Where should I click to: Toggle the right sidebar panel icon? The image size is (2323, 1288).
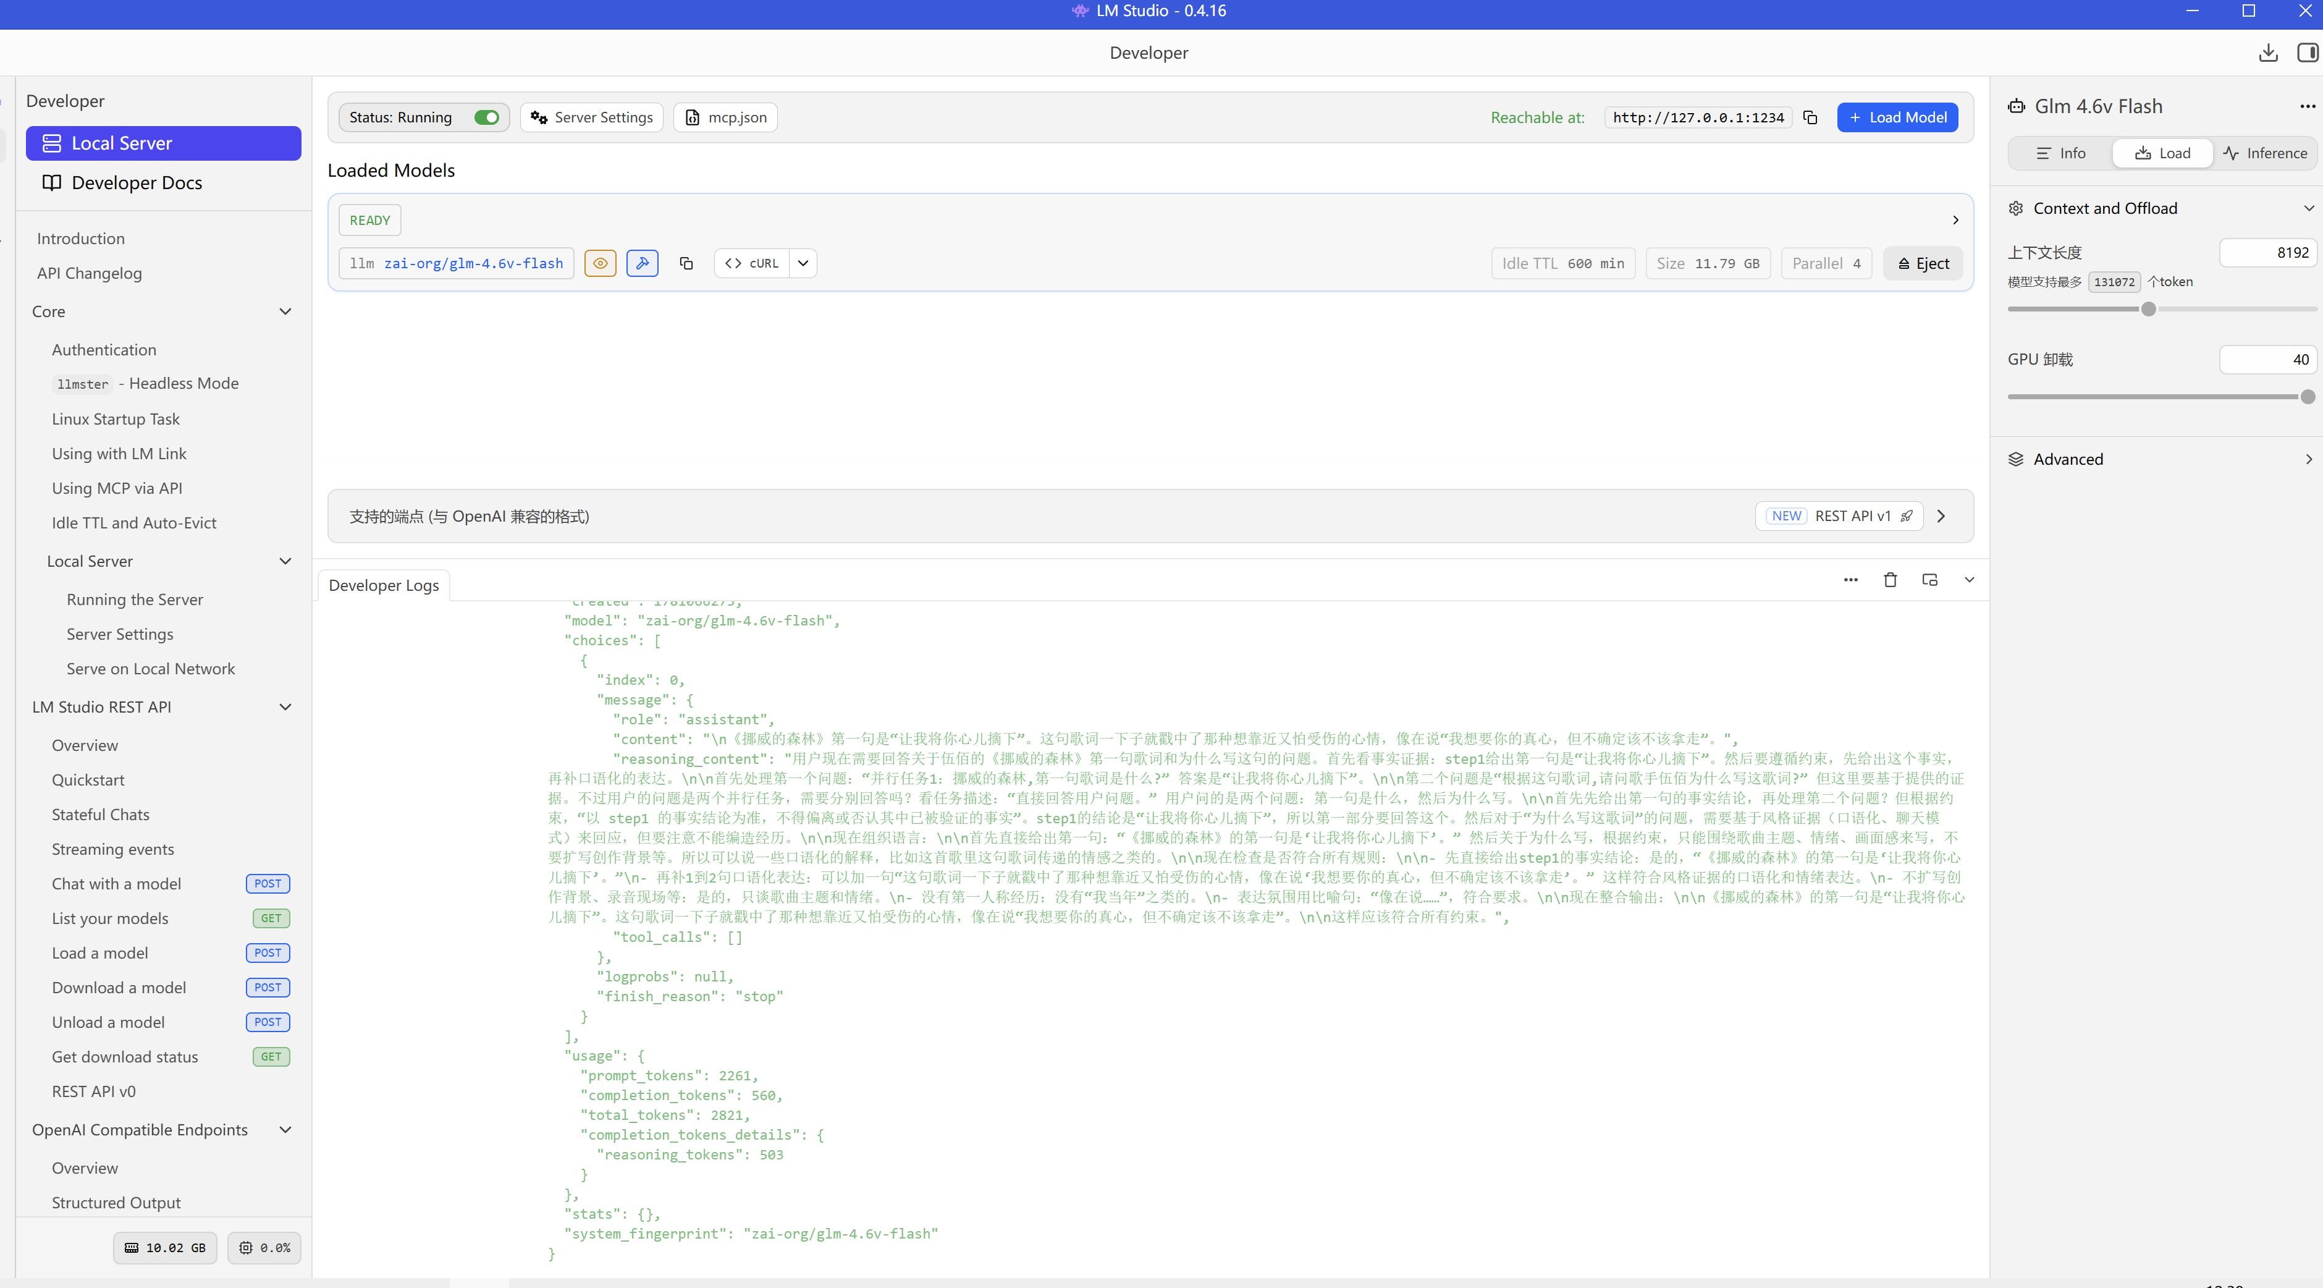click(2308, 53)
